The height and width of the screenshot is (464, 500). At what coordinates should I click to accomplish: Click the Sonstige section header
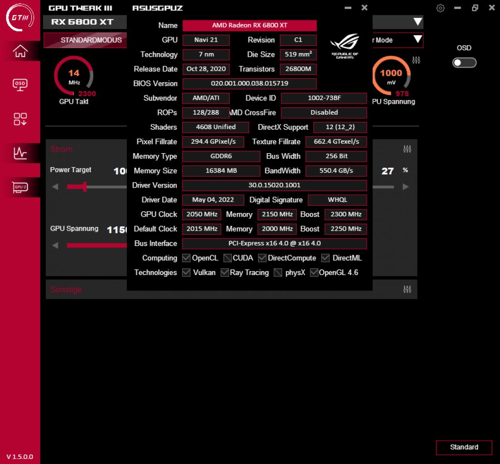tap(66, 290)
